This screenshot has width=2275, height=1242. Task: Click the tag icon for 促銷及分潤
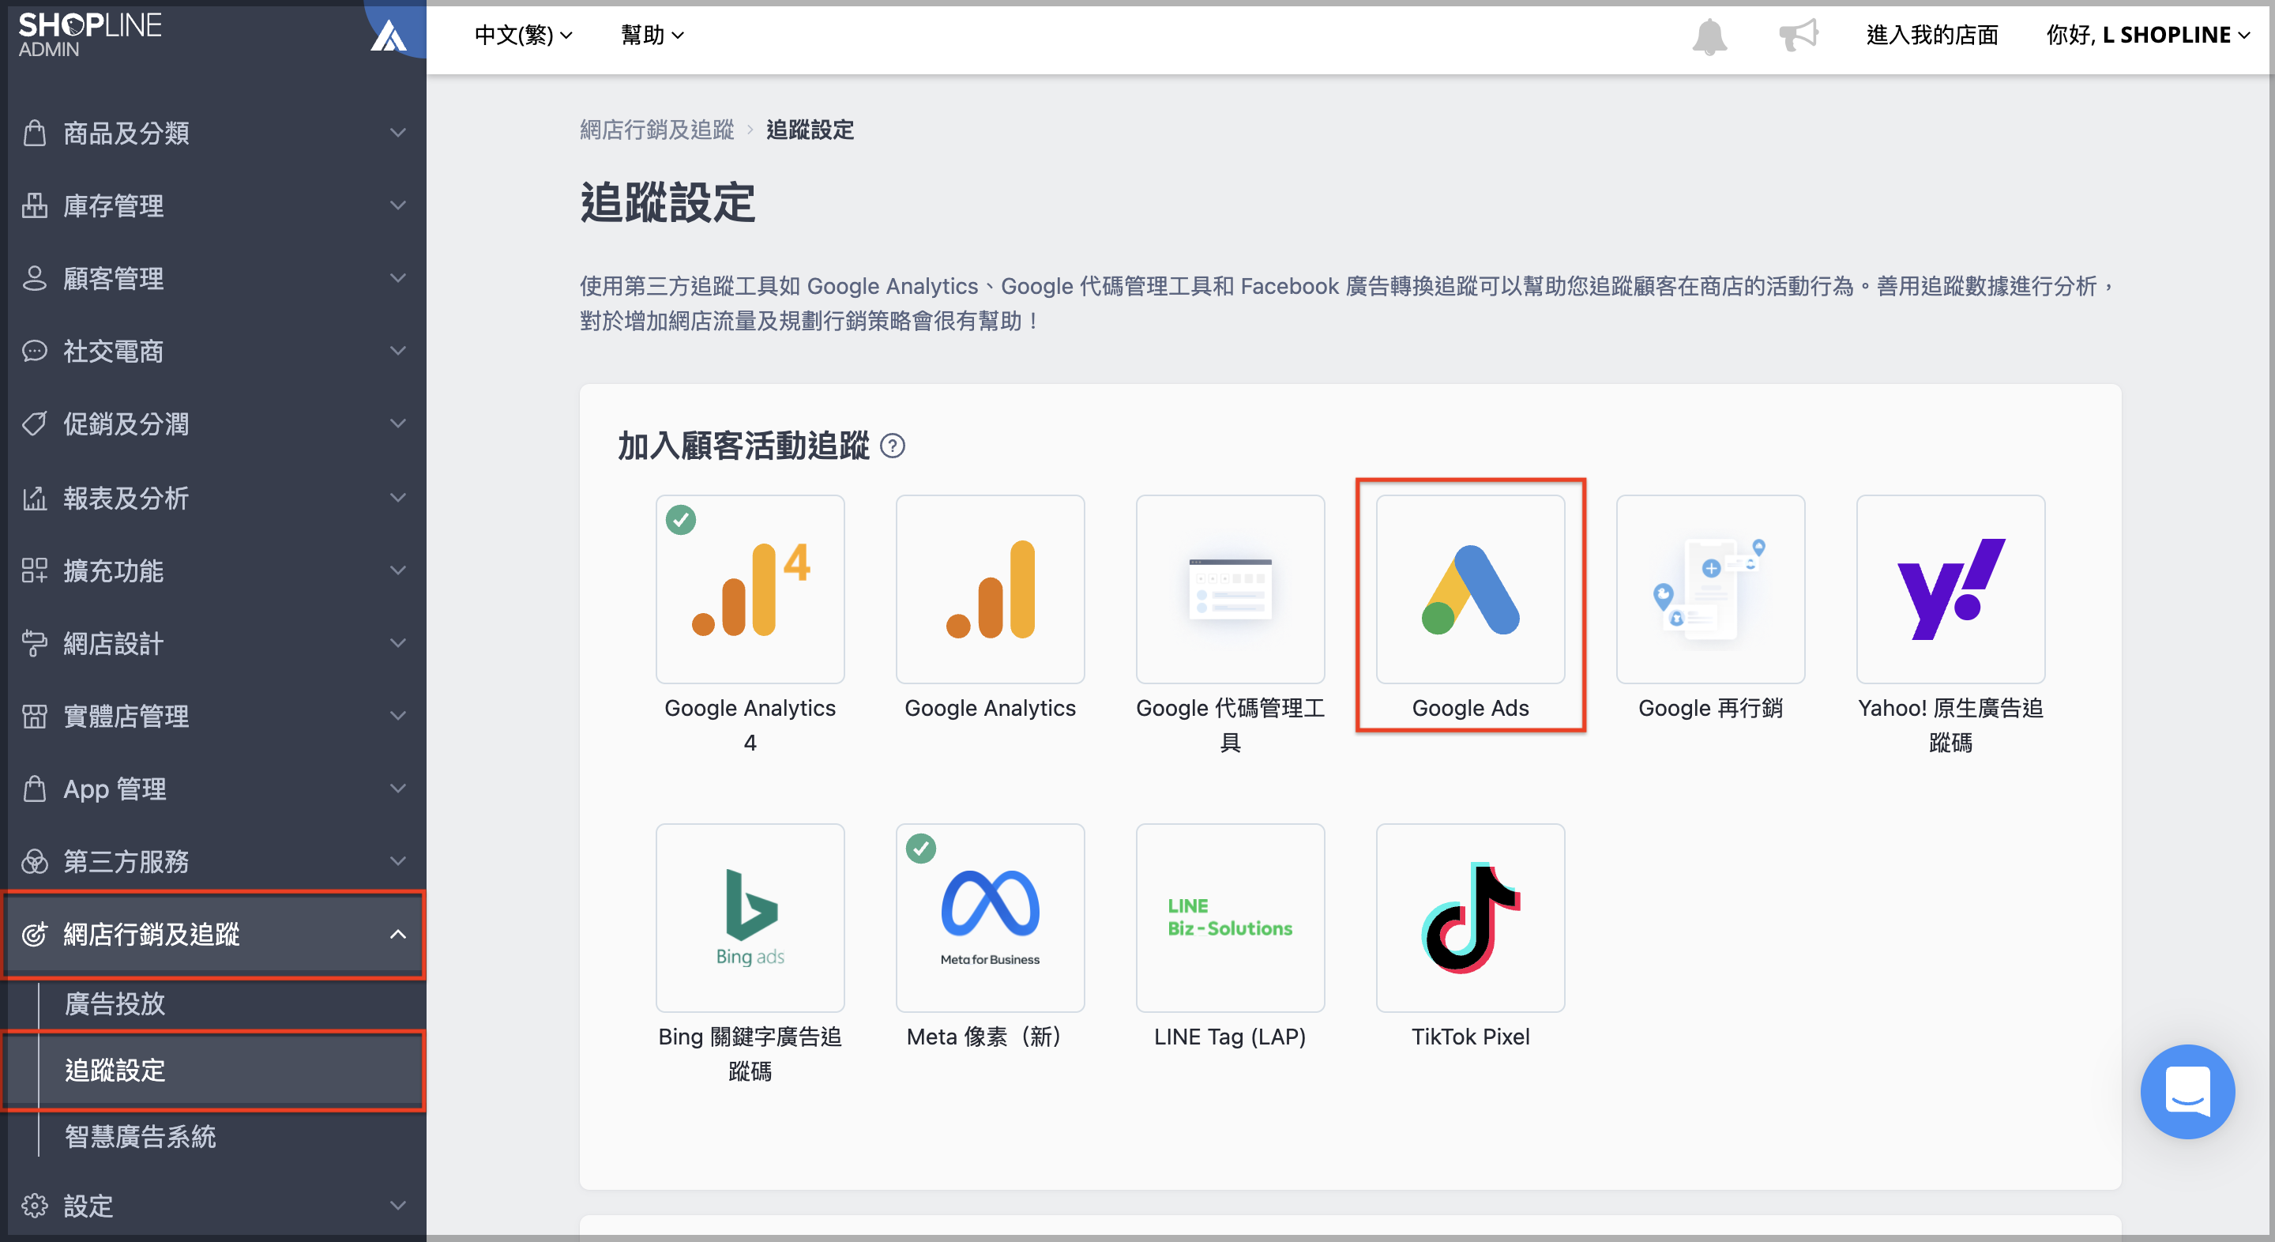35,424
